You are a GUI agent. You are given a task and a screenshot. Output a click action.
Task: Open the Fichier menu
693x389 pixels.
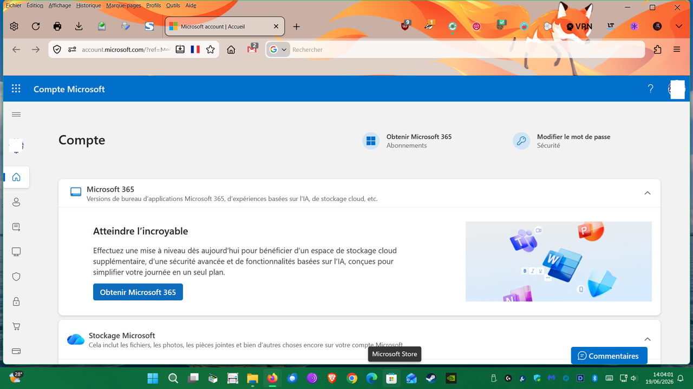click(14, 5)
